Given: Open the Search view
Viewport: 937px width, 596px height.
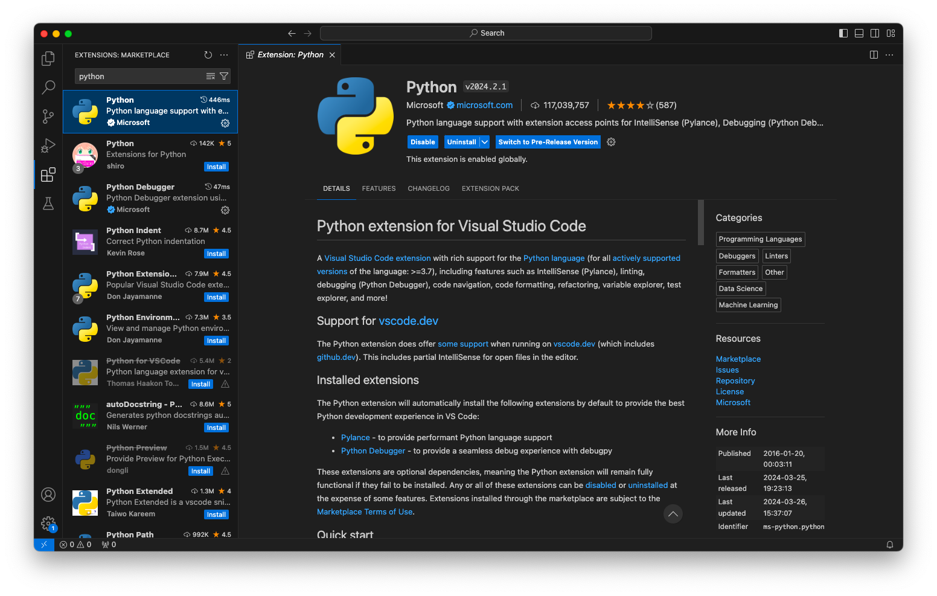Looking at the screenshot, I should coord(48,88).
